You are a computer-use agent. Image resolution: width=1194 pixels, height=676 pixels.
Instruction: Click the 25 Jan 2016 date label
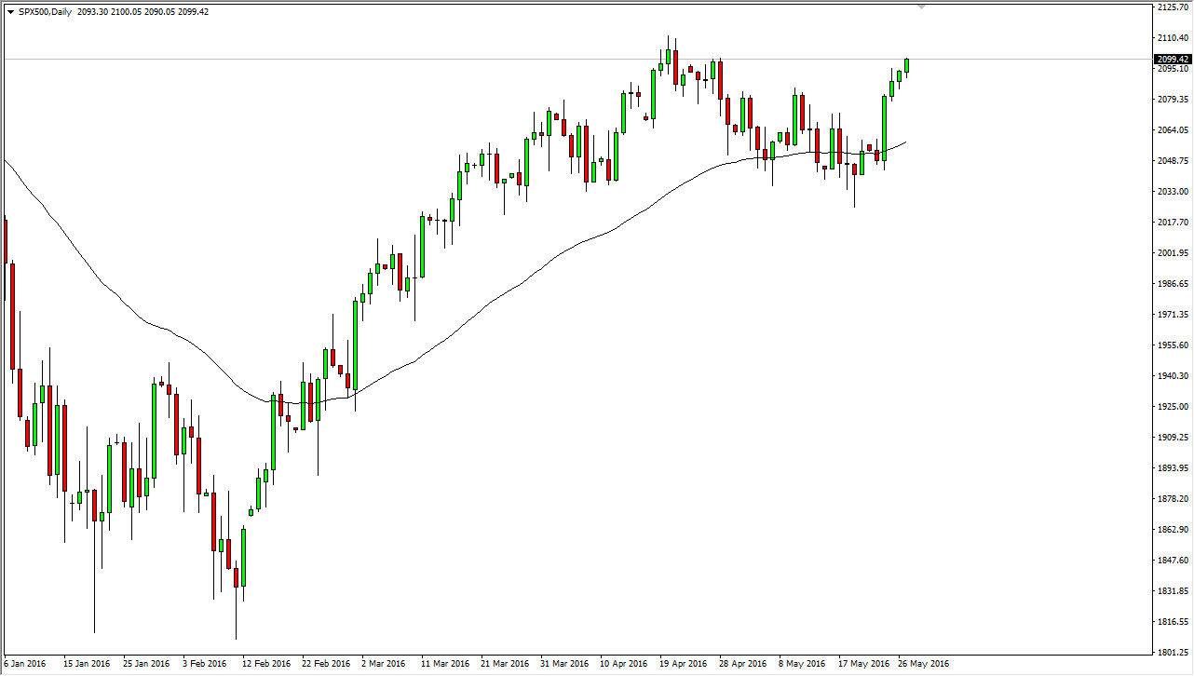146,664
